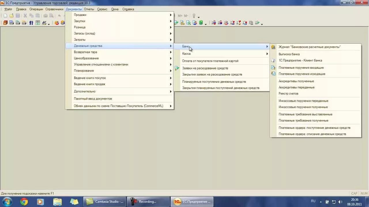
Task: Select Обмен данными по схеме Поставщик-Покупатель
Action: [x=120, y=106]
